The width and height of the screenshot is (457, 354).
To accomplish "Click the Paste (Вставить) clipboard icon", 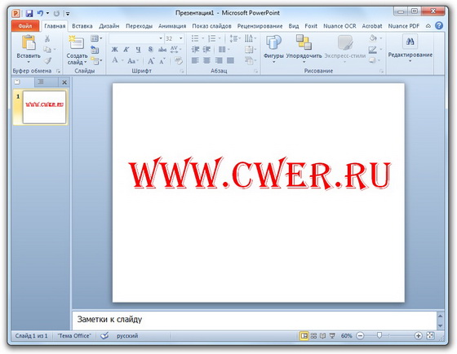I will point(29,42).
